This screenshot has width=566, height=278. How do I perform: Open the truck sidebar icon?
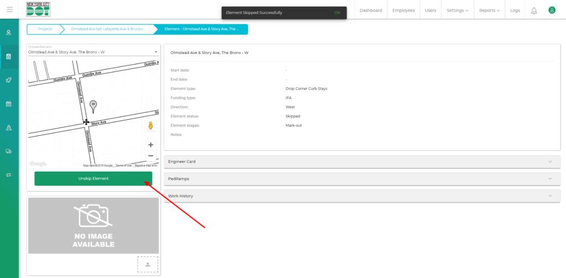coord(9,151)
